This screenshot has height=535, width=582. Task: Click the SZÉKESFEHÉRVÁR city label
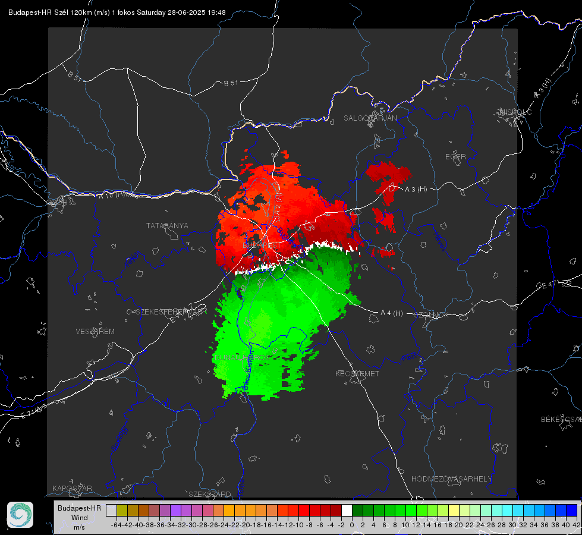tap(170, 312)
